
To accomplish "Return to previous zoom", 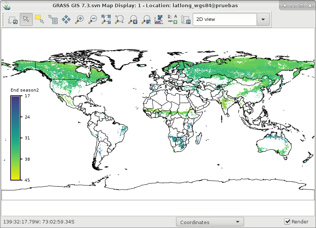I will [133, 20].
